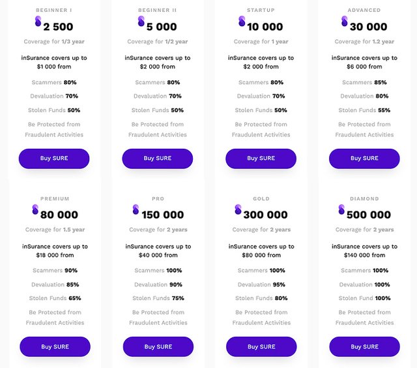Screen dimensions: 417x368
Task: Purchase the Premium plan via Buy SURE
Action: 55,346
